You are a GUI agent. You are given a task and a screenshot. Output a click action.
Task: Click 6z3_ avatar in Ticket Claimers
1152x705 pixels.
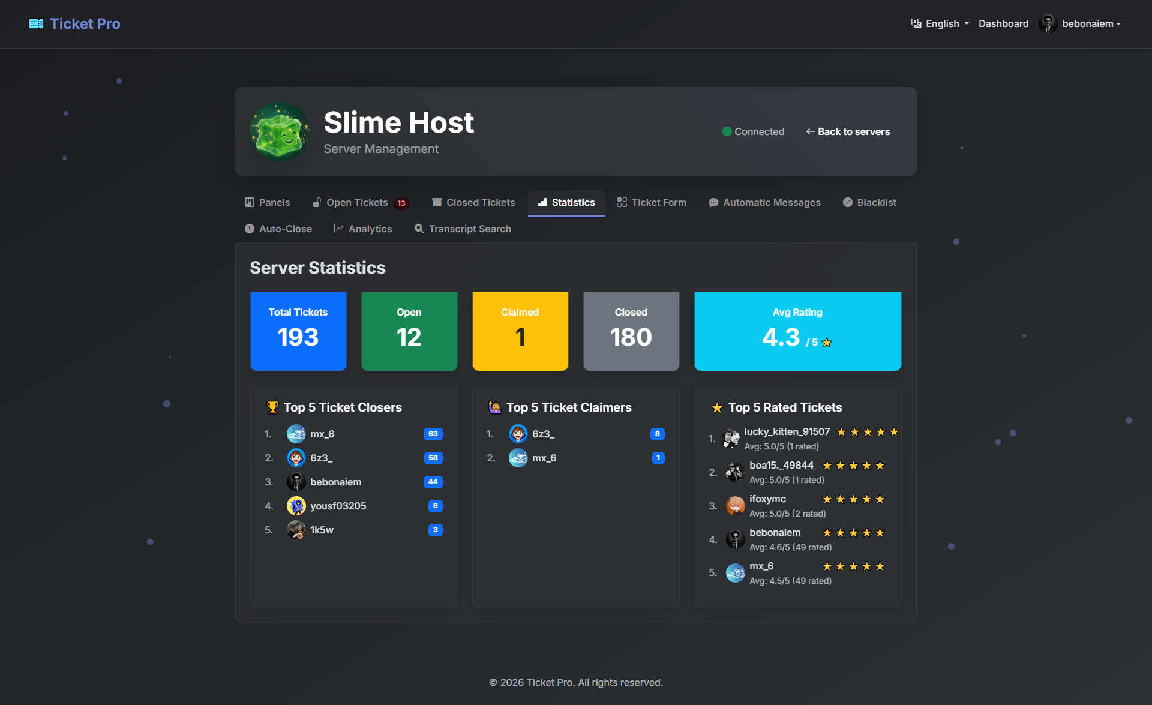coord(518,434)
